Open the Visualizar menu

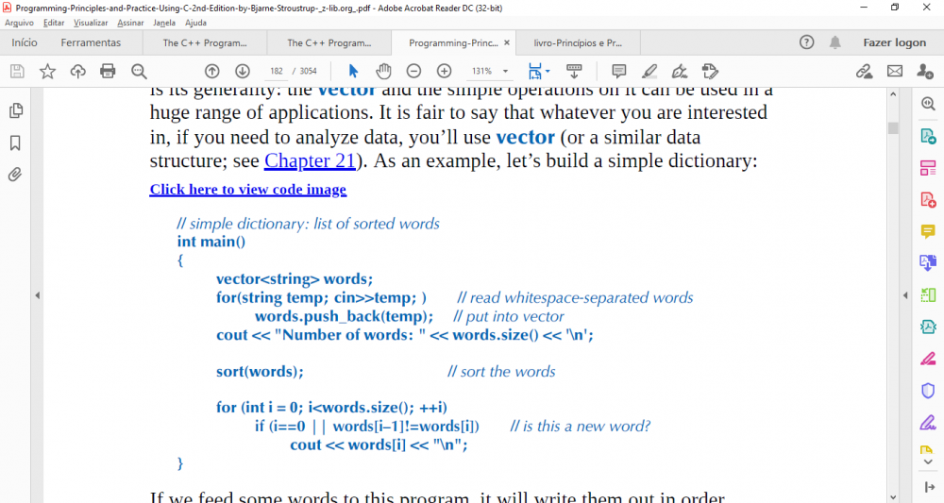coord(91,22)
